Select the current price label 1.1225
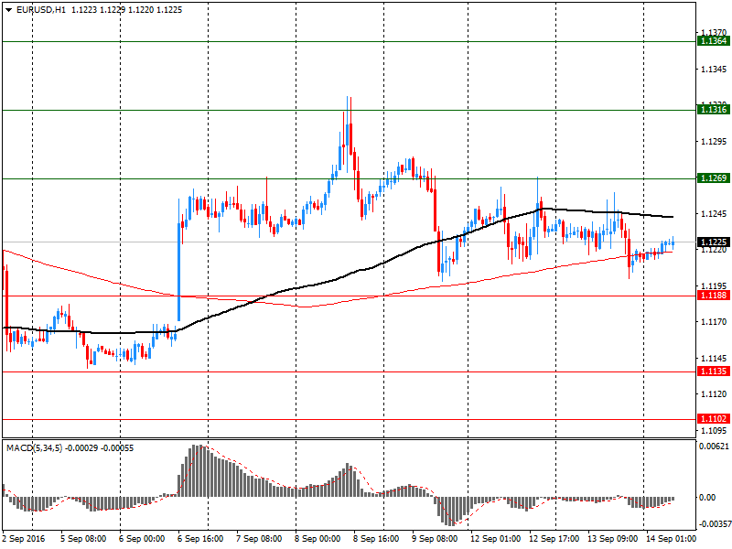Screen dimensions: 732x549 [713, 242]
